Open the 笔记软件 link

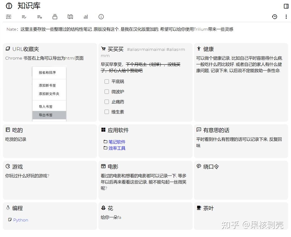117,142
